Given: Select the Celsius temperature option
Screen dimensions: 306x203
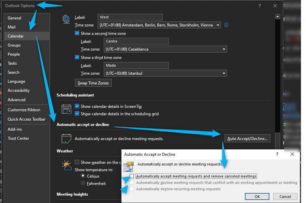Looking at the screenshot, I should click(x=83, y=176).
